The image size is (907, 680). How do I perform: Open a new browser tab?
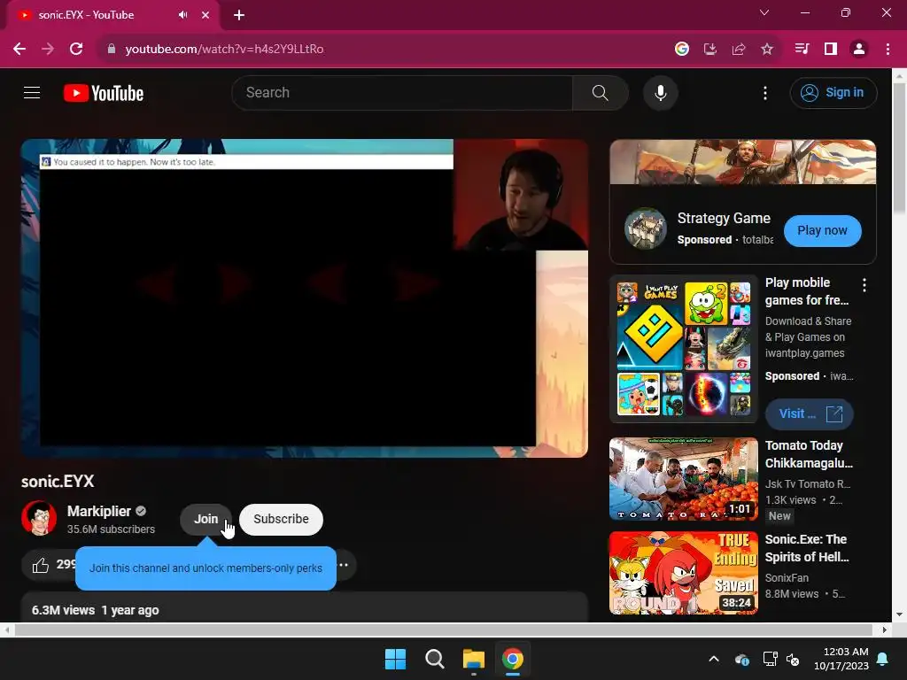coord(239,15)
